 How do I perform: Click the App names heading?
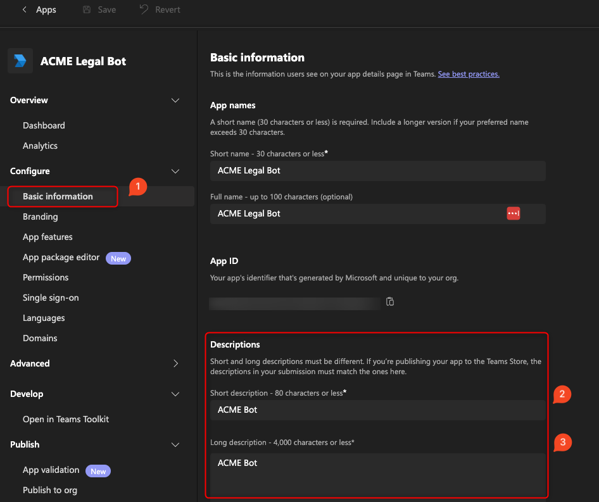[x=232, y=105]
